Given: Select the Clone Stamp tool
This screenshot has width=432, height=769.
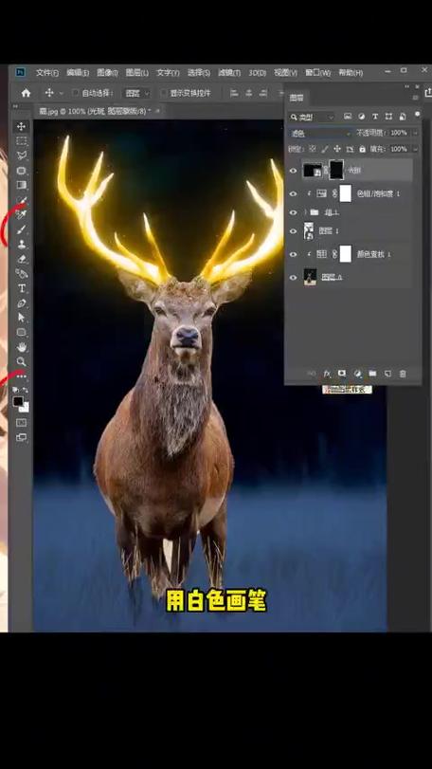Looking at the screenshot, I should click(21, 245).
